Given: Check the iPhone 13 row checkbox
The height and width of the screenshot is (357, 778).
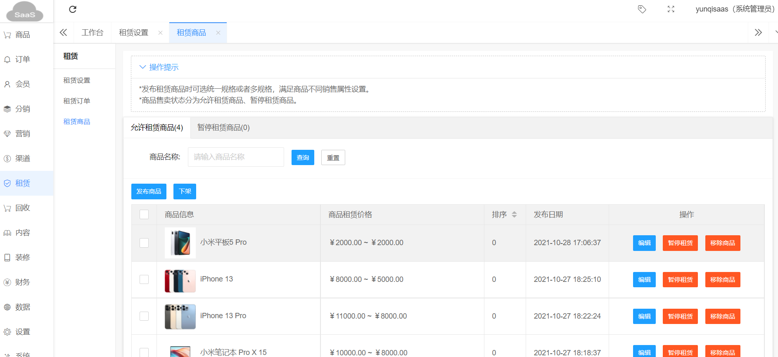Looking at the screenshot, I should click(x=144, y=279).
